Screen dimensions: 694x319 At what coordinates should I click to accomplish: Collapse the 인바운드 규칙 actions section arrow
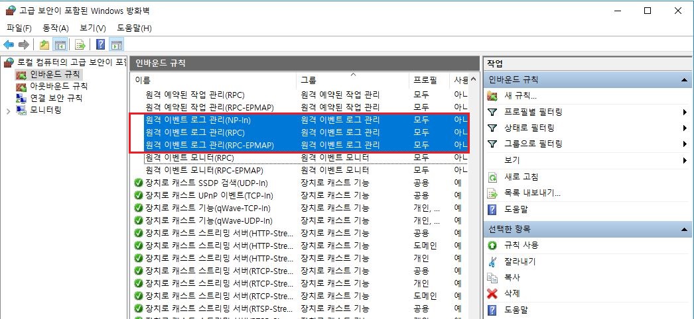click(684, 80)
